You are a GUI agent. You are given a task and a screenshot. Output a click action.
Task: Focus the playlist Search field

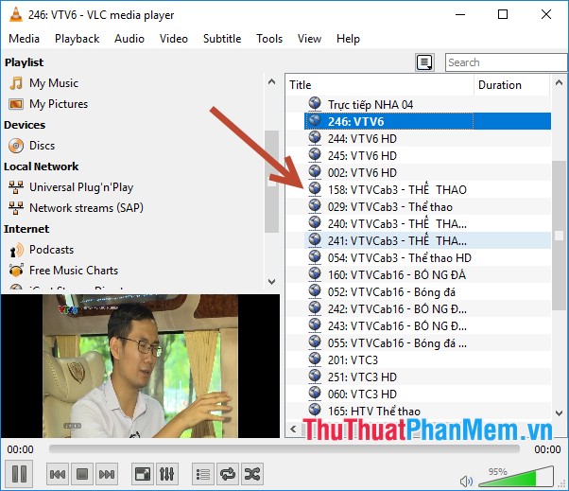(507, 62)
